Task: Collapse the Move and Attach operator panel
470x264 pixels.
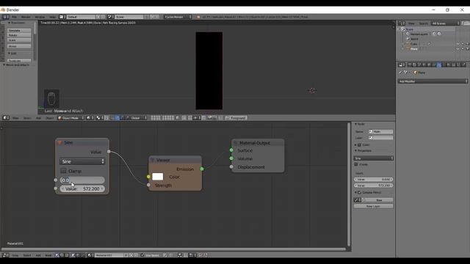Action: coord(4,65)
